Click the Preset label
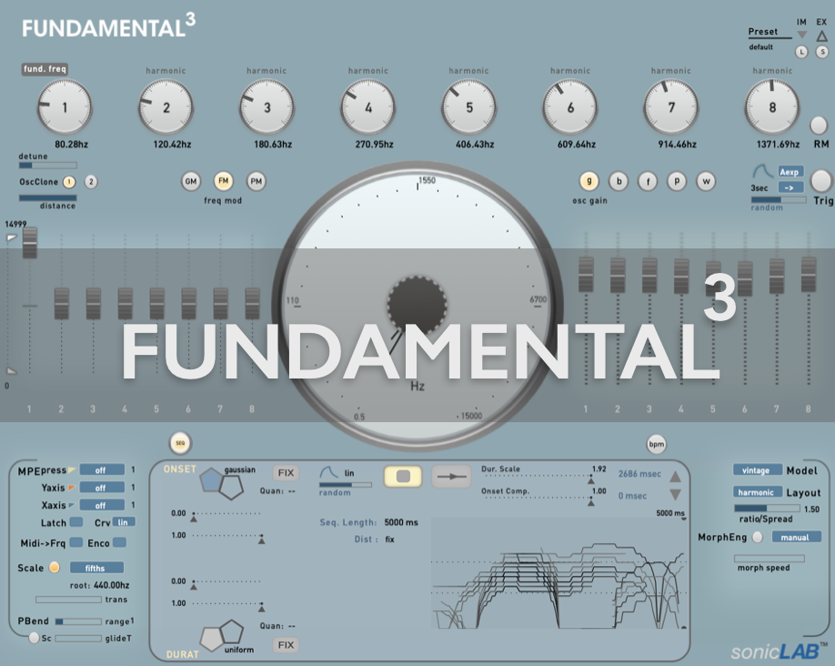Viewport: 835px width, 666px height. [763, 32]
